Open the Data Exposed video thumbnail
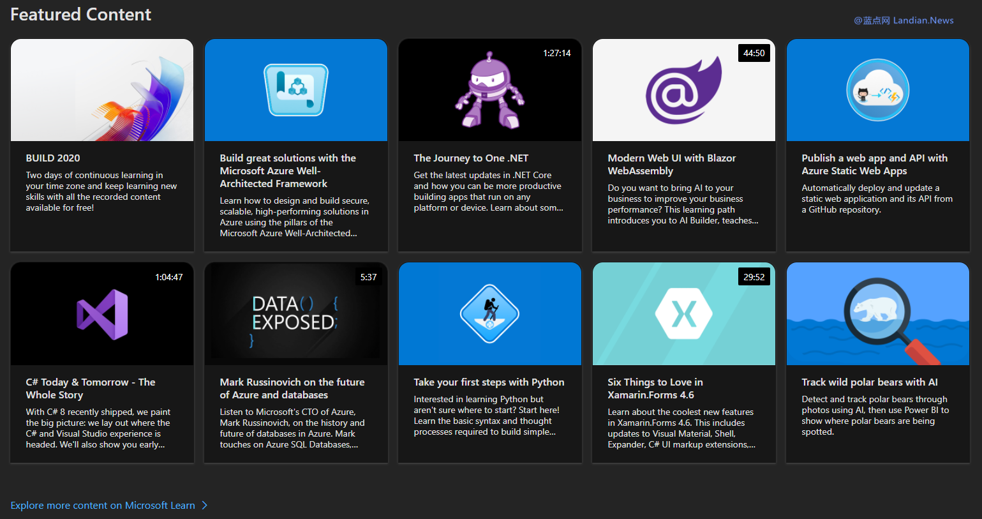Screen dimensions: 982x519 pyautogui.click(x=296, y=314)
